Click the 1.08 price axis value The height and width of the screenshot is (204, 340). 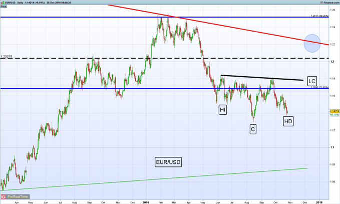tap(332, 164)
